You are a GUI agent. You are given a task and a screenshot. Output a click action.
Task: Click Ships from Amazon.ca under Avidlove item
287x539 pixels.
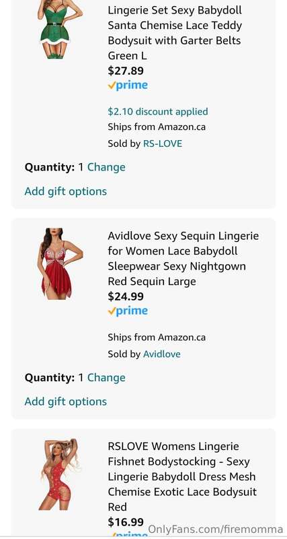point(157,338)
